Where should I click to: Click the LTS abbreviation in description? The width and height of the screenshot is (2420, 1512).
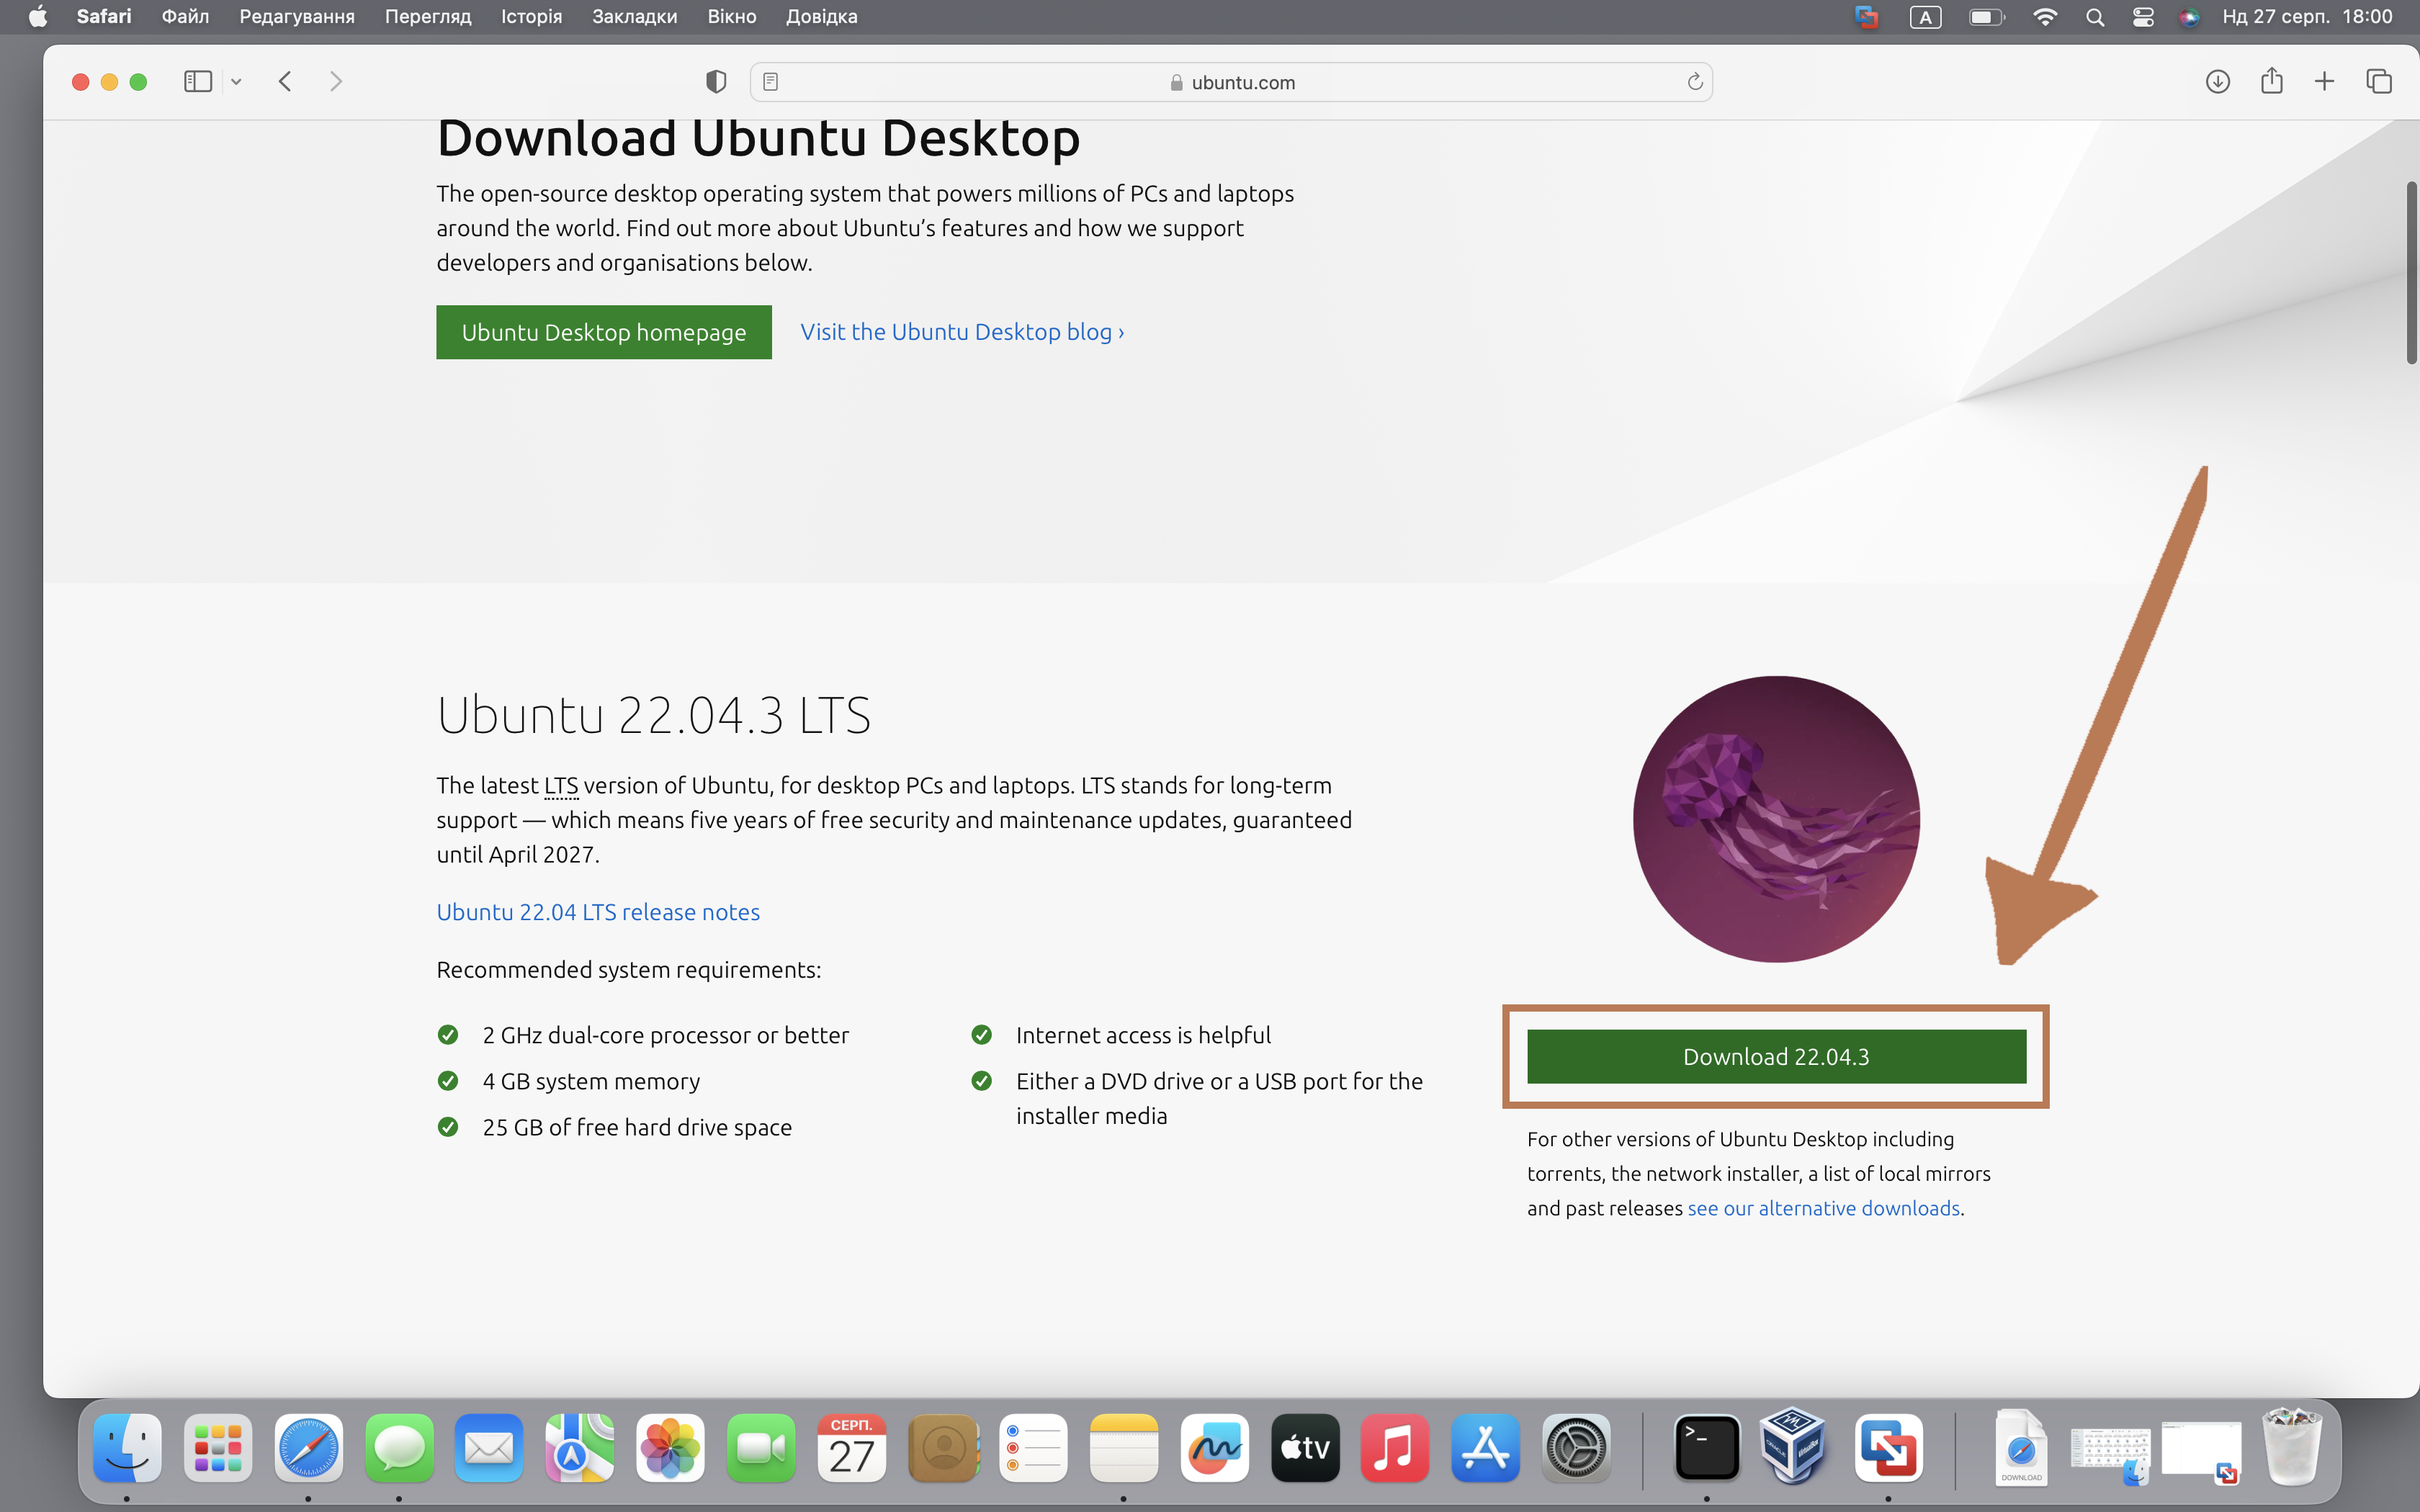point(561,786)
